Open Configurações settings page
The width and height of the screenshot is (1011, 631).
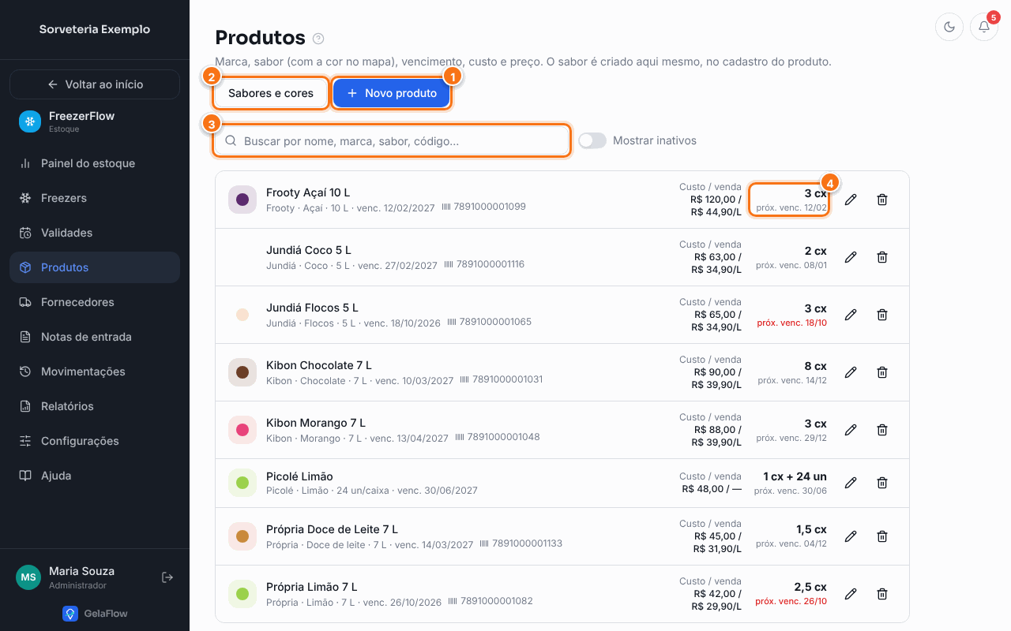pyautogui.click(x=95, y=441)
